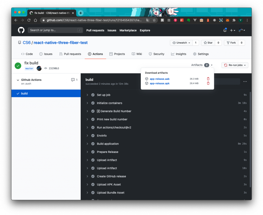This screenshot has height=215, width=263.
Task: Open Explore in top navigation
Action: pos(145,30)
